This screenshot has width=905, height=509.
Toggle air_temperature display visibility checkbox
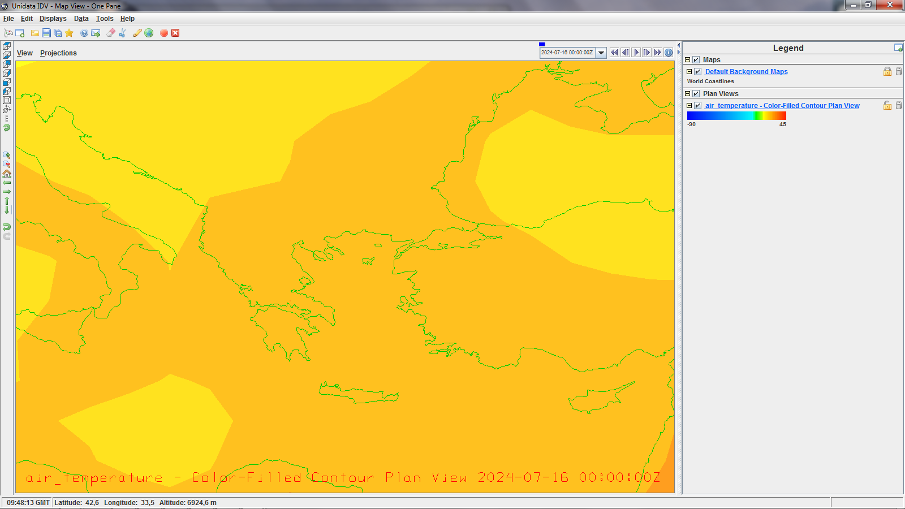click(x=698, y=106)
